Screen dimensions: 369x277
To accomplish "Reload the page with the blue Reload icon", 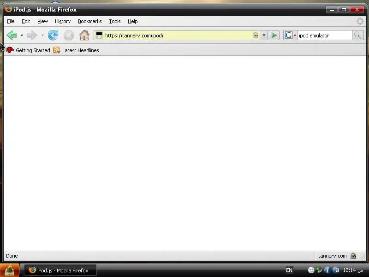I will [53, 36].
